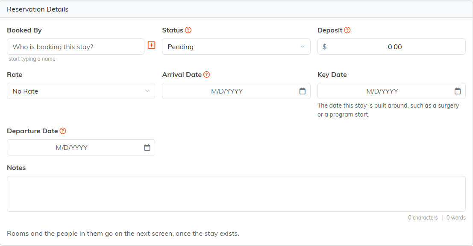Open Status help question mark icon
Screen dimensions: 473x246
(188, 30)
